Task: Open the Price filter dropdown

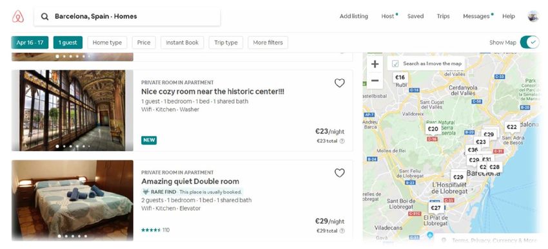Action: [x=144, y=42]
